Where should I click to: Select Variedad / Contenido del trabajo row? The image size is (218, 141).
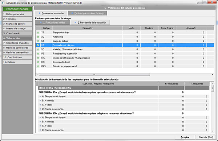pyautogui.click(x=125, y=50)
